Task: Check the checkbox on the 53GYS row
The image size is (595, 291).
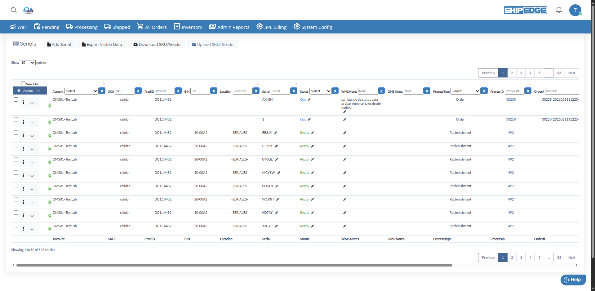Action: (x=16, y=226)
